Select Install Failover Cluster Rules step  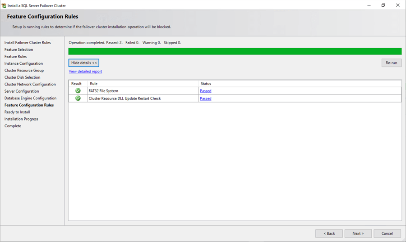(x=28, y=43)
